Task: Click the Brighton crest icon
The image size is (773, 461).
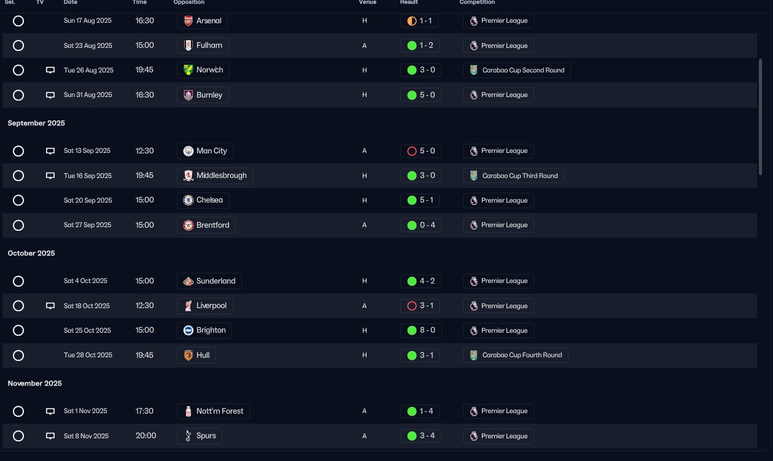Action: [188, 330]
